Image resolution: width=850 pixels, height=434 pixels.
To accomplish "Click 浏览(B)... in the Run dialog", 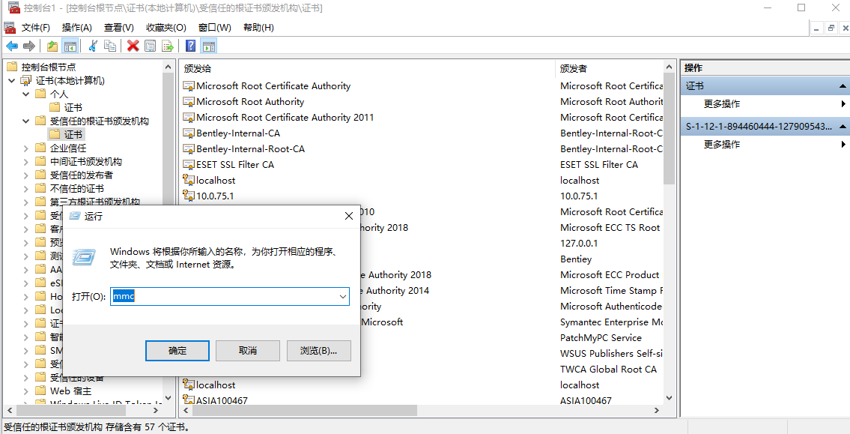I will tap(319, 351).
